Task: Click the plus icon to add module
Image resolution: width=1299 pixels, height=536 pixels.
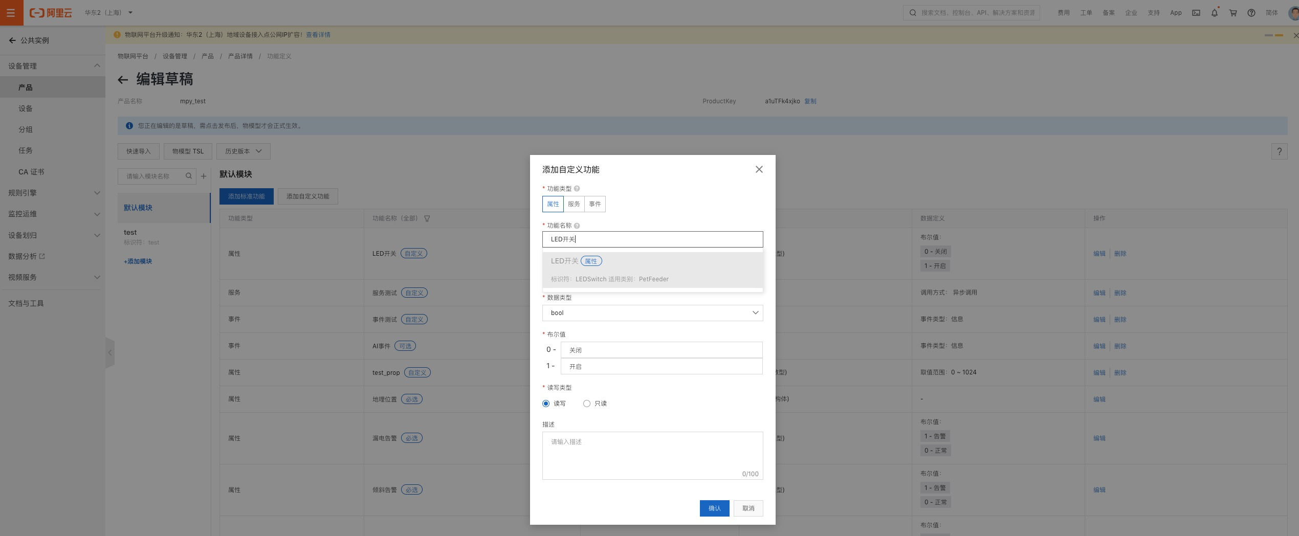Action: (x=204, y=176)
